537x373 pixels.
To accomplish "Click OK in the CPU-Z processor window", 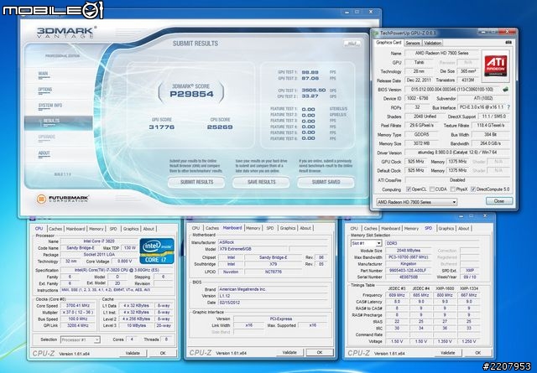I will coord(163,353).
